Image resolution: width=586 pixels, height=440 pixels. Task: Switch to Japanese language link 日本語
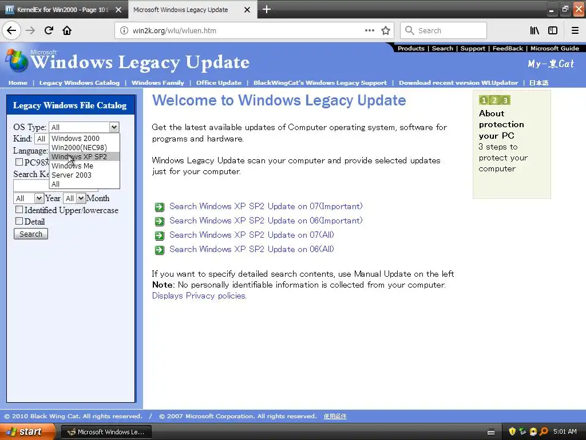tap(539, 82)
